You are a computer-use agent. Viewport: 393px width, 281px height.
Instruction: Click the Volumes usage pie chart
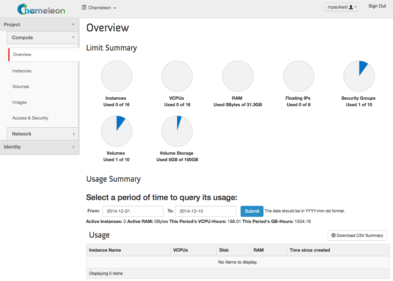[x=116, y=131]
